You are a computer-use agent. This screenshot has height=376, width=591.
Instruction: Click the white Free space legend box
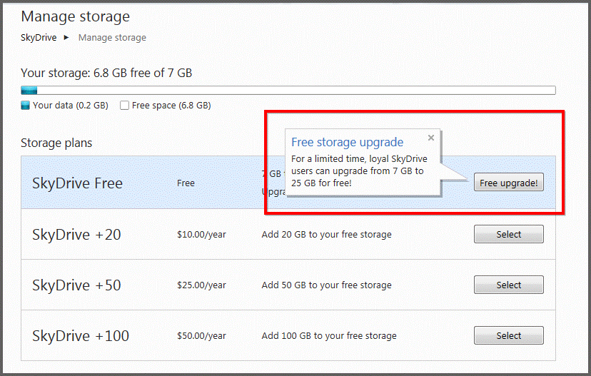tap(125, 106)
